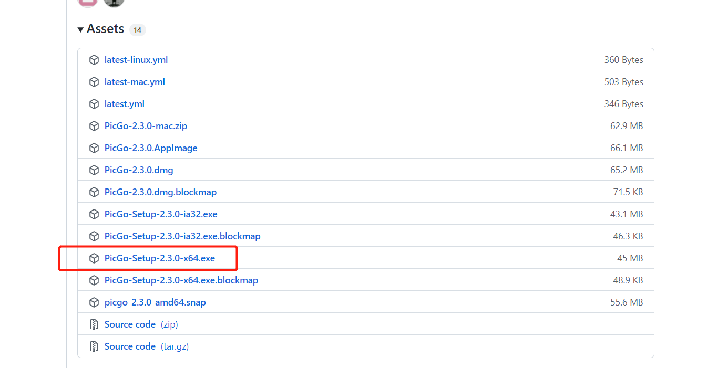Open the latest.yml asset link

[124, 104]
